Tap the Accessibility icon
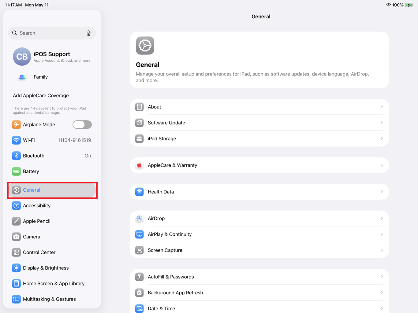The width and height of the screenshot is (418, 313). pos(16,205)
